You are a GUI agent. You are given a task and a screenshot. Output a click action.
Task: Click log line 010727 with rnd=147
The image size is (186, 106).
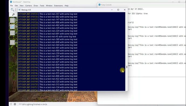[47, 20]
